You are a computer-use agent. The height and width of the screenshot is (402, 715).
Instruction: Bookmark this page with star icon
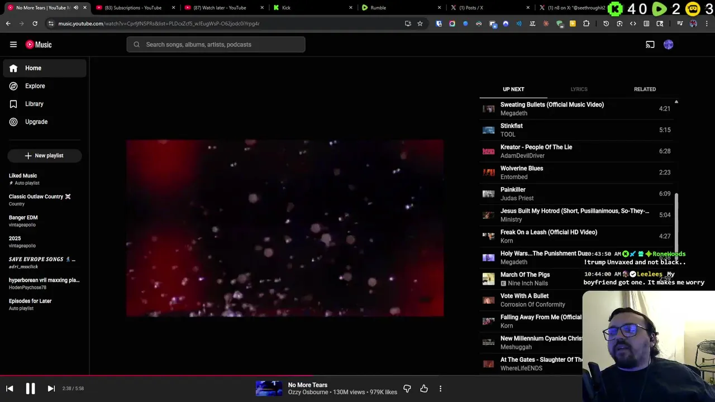click(x=420, y=23)
